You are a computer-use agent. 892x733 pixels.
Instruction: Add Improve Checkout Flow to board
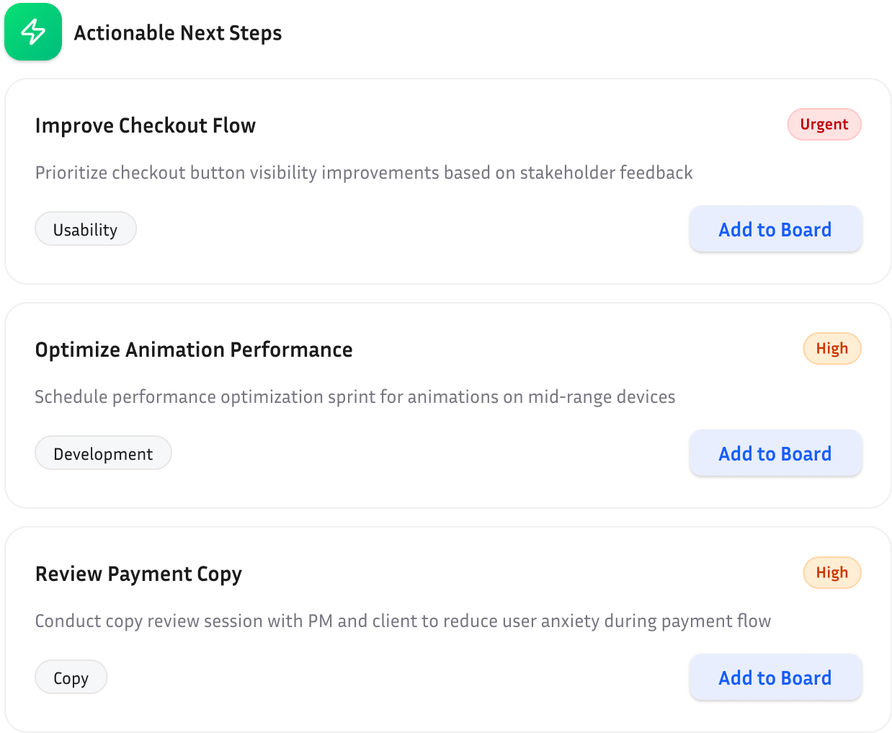point(775,229)
